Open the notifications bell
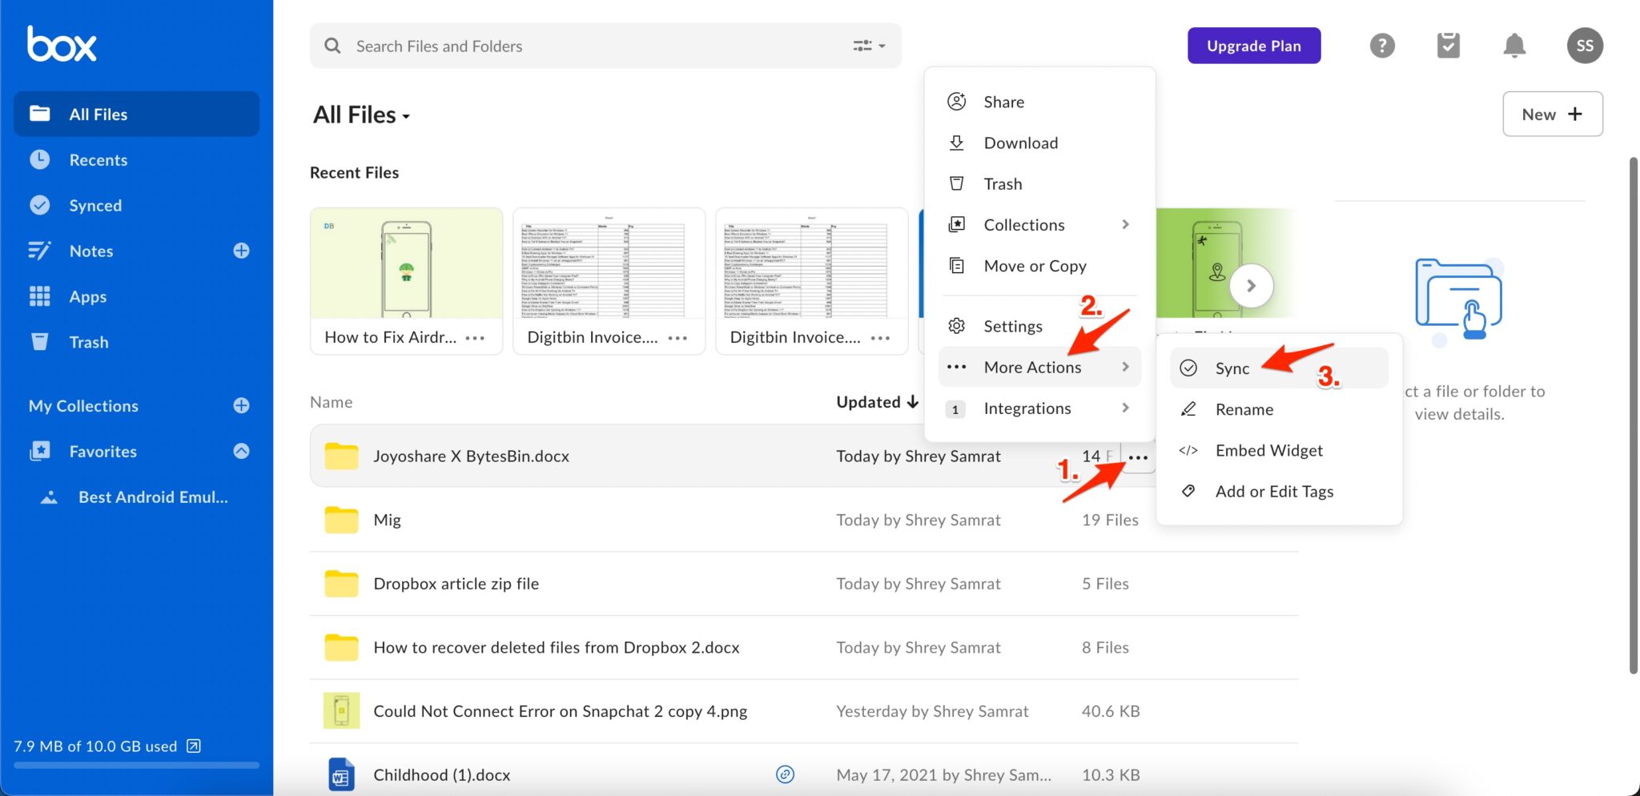 1513,46
